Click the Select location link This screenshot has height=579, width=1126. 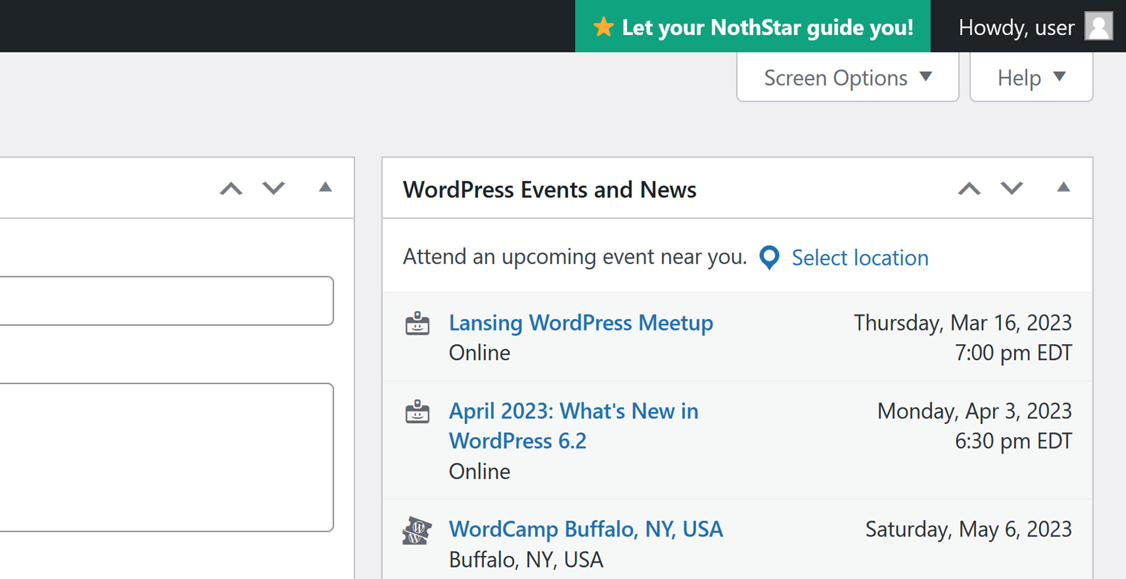[860, 258]
